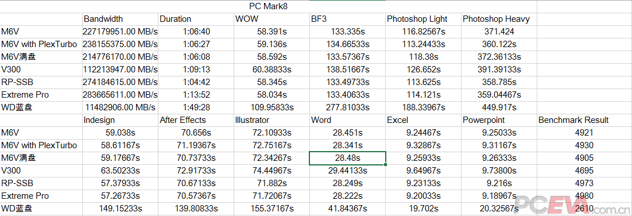
Task: Select the cell 238155375.00 MB/s
Action: point(120,44)
